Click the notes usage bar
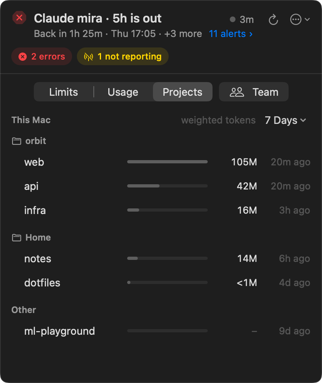Screen dimensions: 322x383 [167, 258]
